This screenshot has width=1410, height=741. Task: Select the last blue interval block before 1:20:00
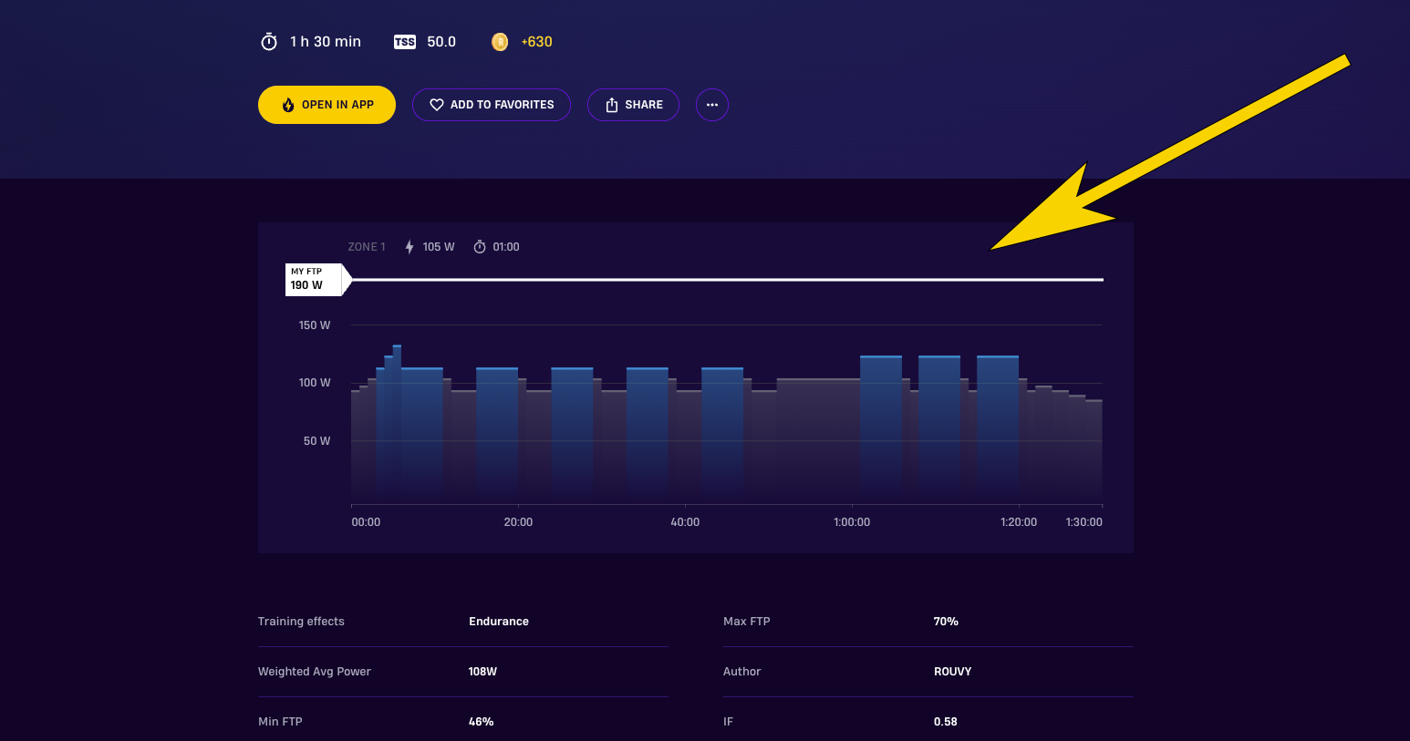pyautogui.click(x=998, y=429)
